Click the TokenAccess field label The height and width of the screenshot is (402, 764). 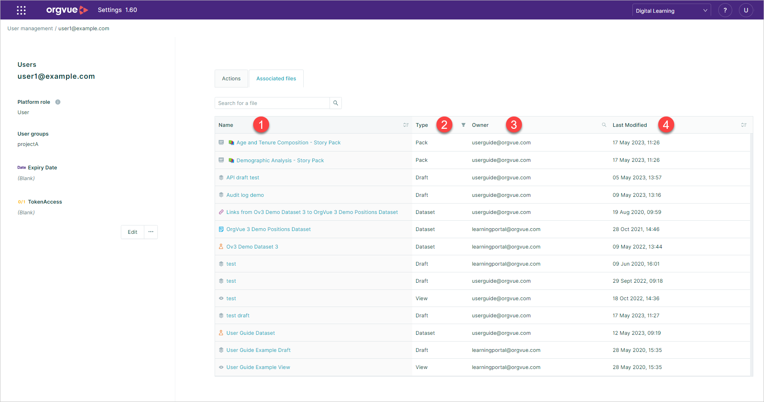point(45,202)
